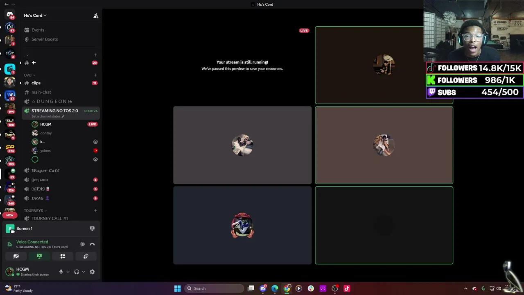
Task: Join TOURNEY CALL #1 voice channel
Action: (61, 218)
